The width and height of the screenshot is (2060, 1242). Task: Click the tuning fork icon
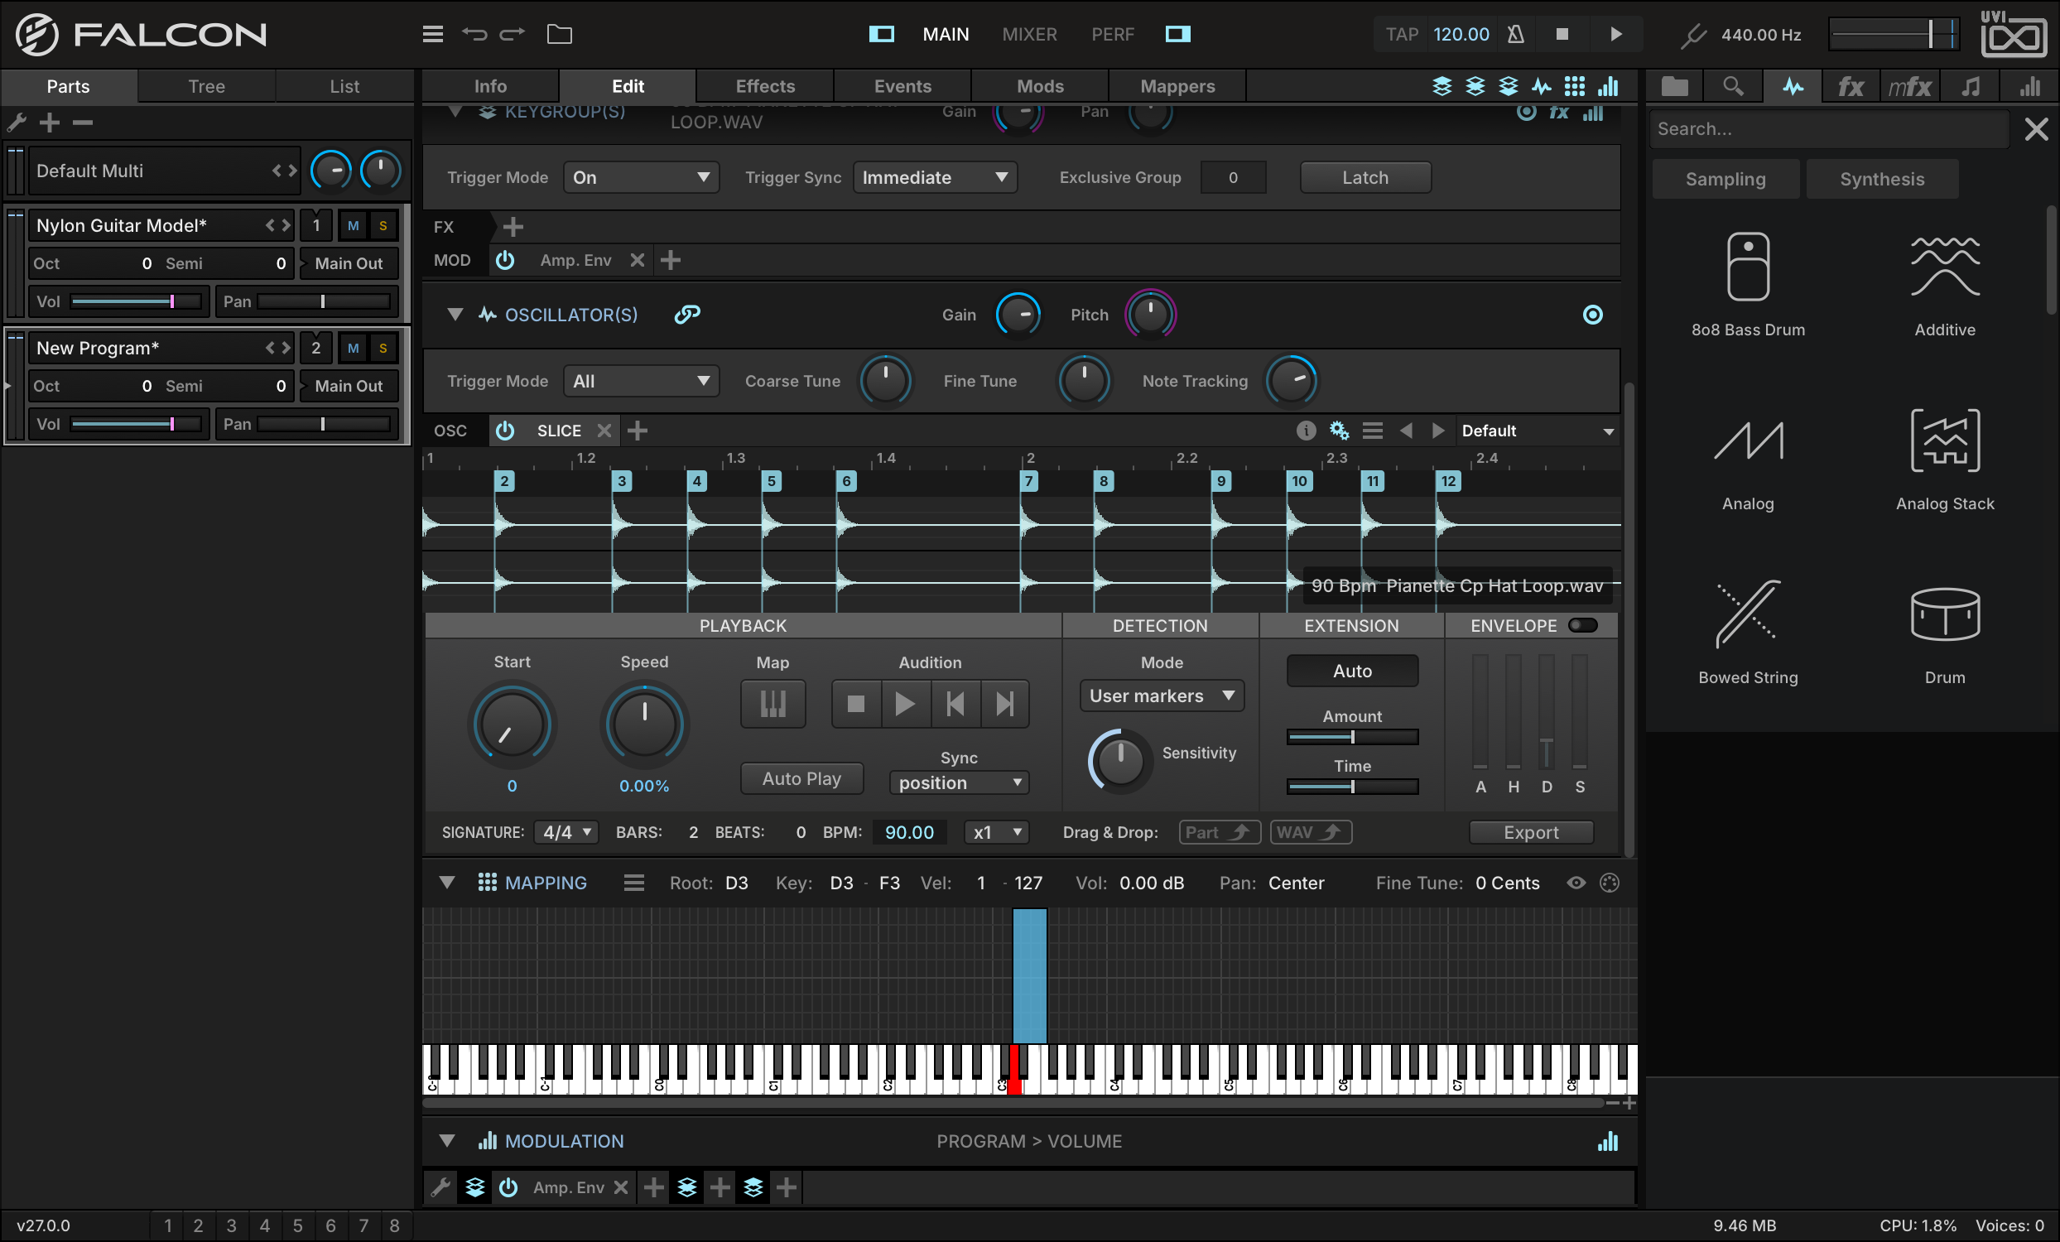point(1693,35)
